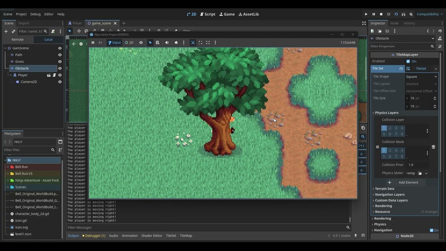The height and width of the screenshot is (251, 446).
Task: Open the History tab in the Inspector
Action: (x=409, y=23)
